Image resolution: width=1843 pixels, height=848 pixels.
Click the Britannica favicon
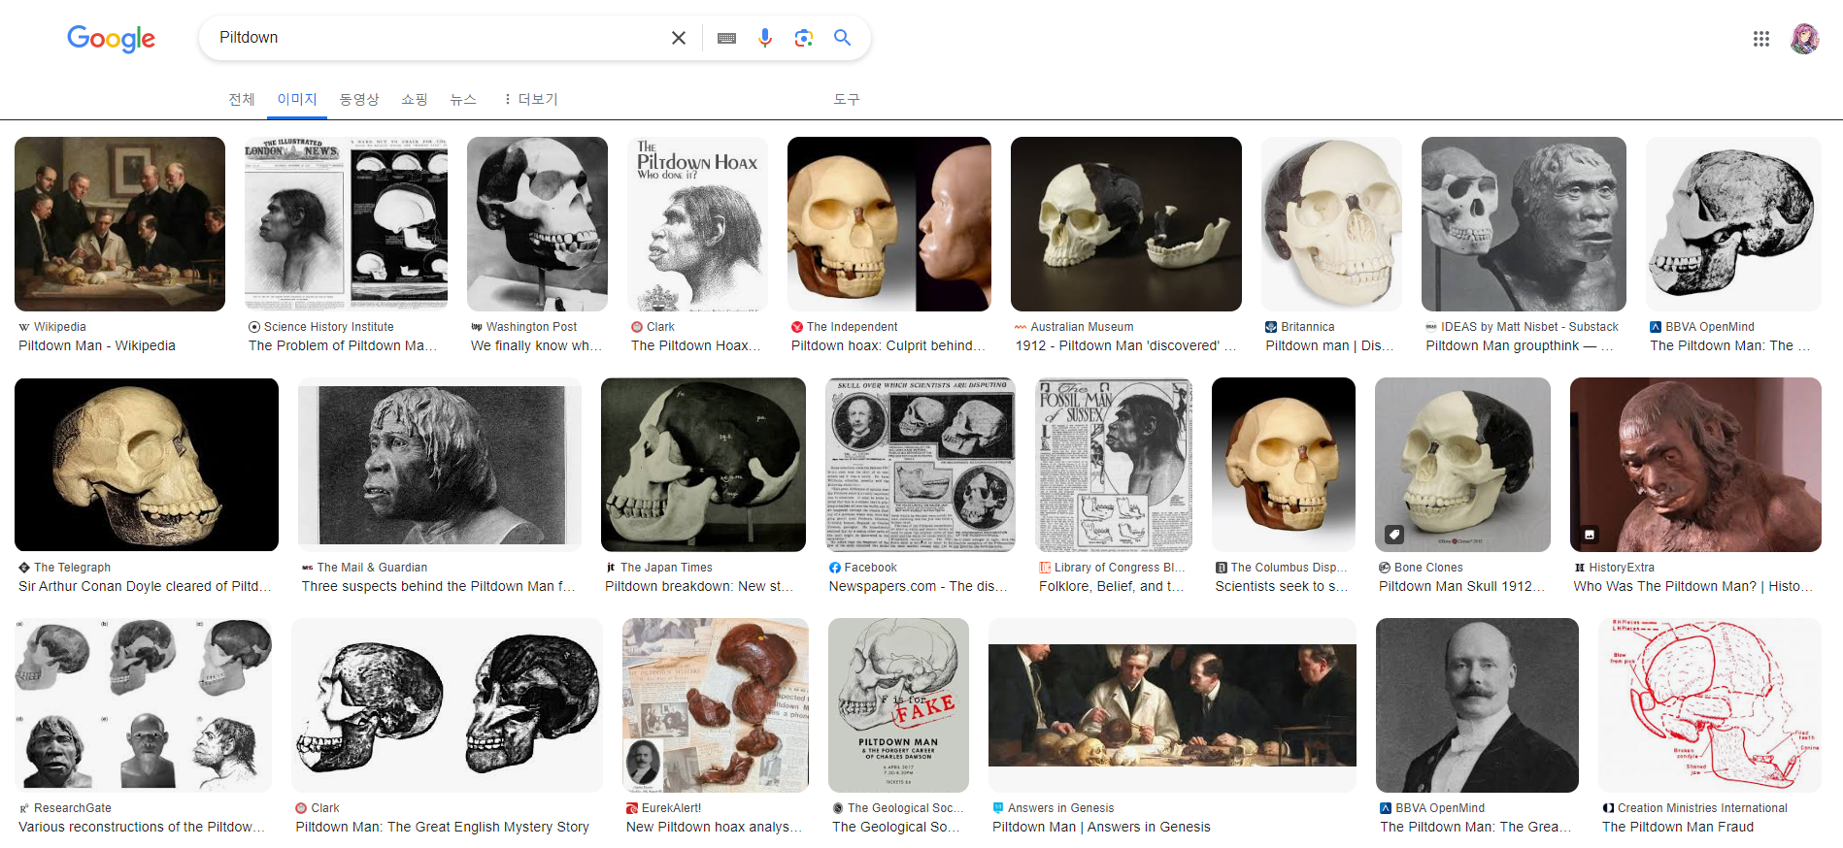click(1271, 327)
